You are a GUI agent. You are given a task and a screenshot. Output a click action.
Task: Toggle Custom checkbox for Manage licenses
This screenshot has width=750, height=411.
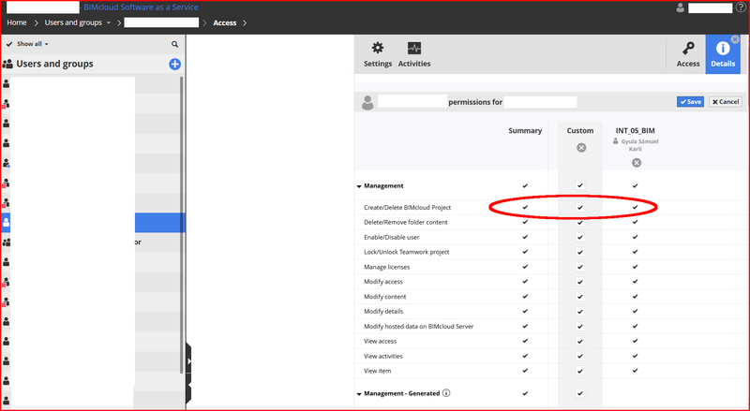[580, 267]
